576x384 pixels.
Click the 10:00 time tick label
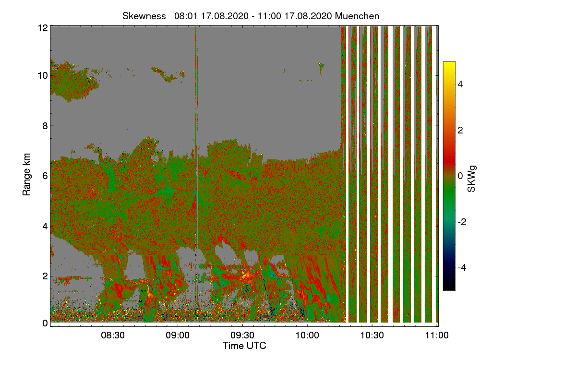click(x=307, y=336)
